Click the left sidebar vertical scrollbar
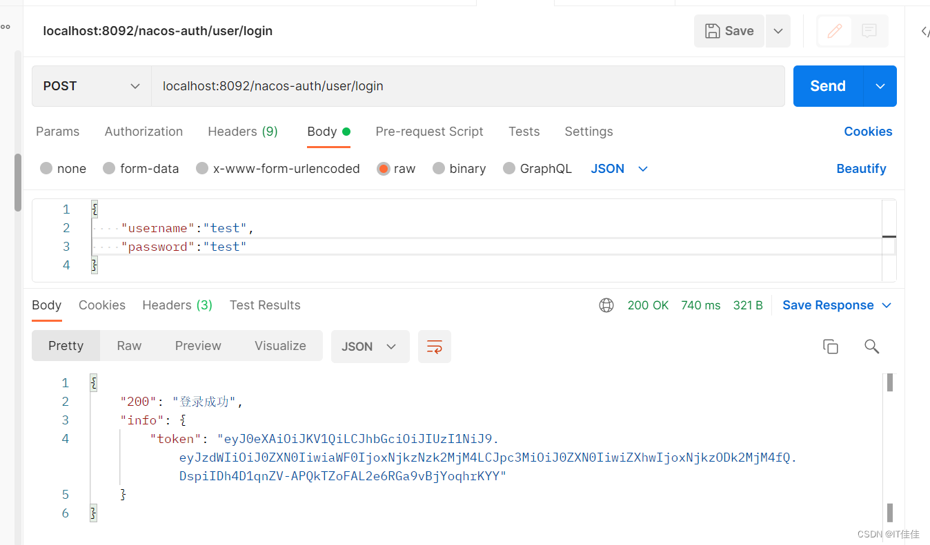 click(18, 182)
